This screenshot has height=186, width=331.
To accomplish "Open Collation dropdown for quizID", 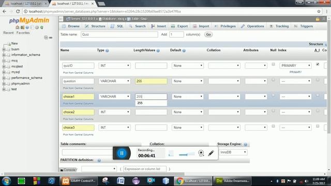I will (x=224, y=66).
